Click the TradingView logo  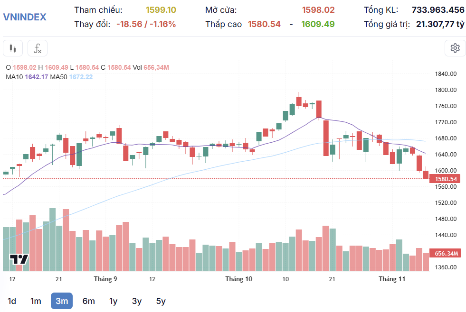[19, 259]
